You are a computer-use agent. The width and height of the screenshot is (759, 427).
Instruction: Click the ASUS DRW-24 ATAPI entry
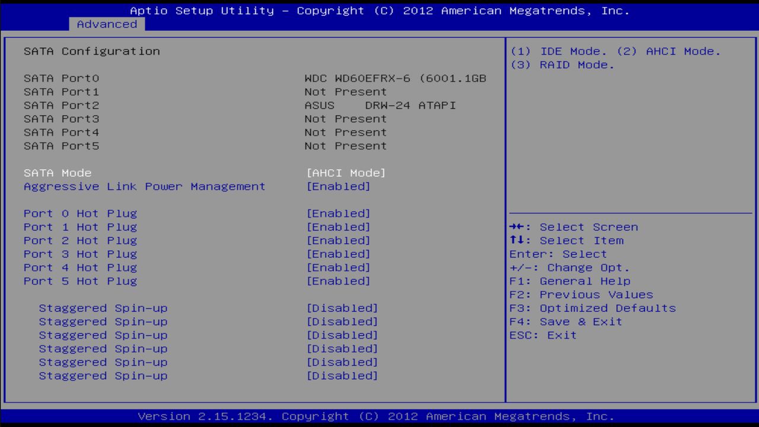pos(380,106)
